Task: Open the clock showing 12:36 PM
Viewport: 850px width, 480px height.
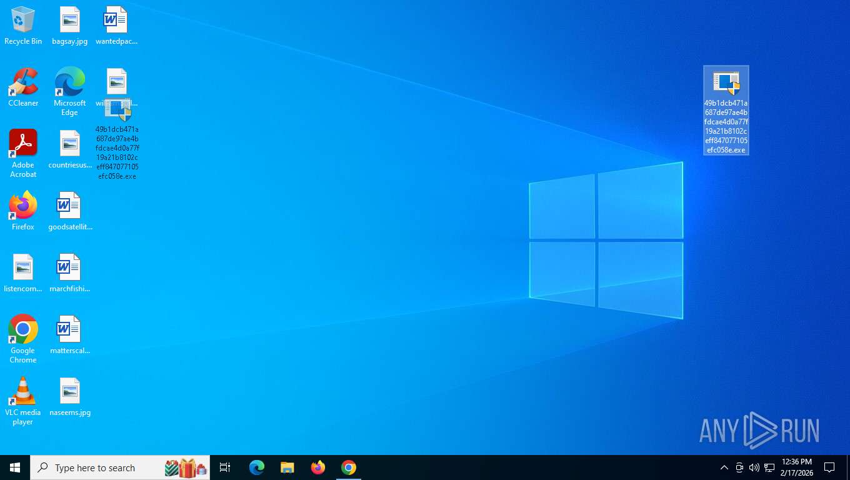Action: point(796,467)
